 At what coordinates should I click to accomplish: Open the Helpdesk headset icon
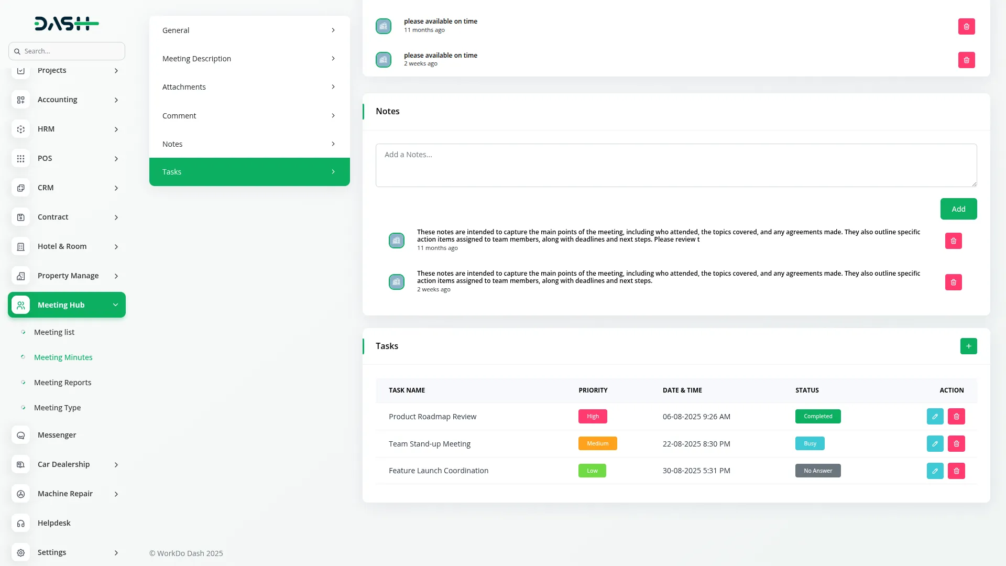(21, 523)
